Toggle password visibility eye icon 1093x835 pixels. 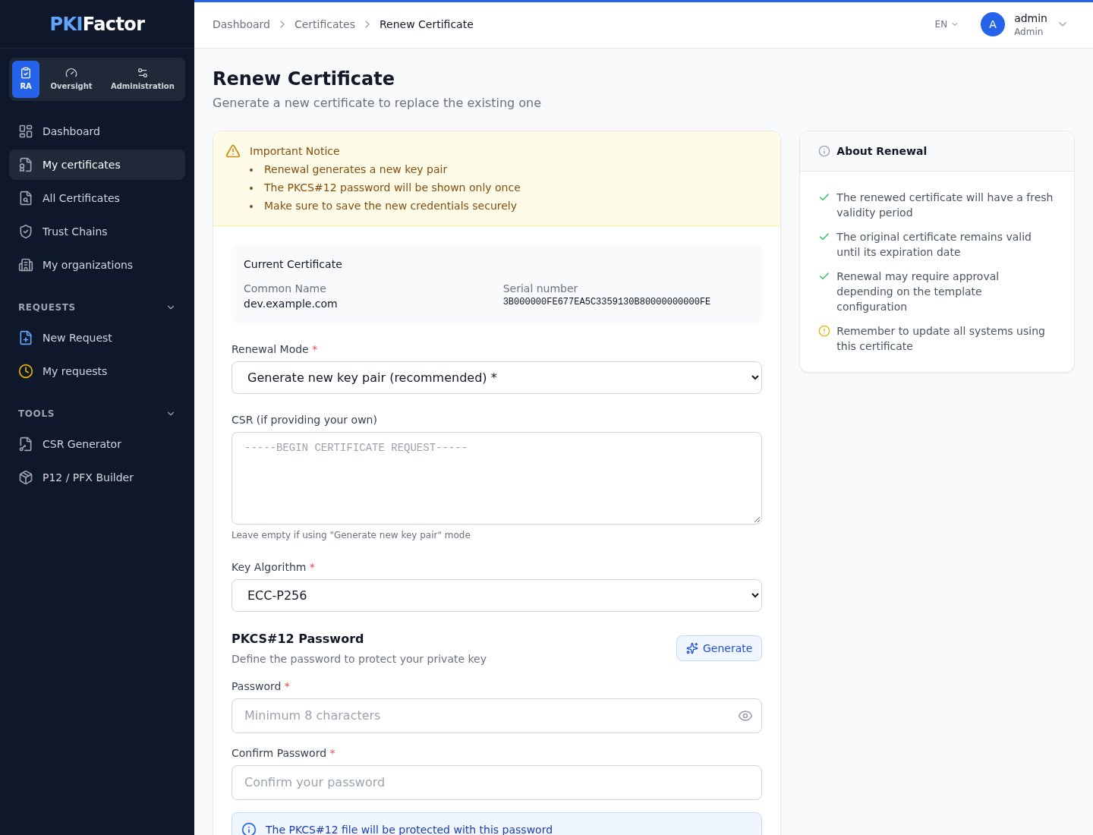point(745,716)
